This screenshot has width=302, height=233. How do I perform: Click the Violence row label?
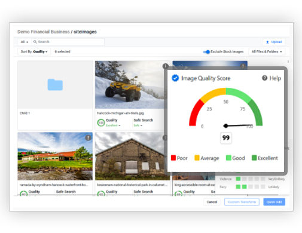point(225,179)
